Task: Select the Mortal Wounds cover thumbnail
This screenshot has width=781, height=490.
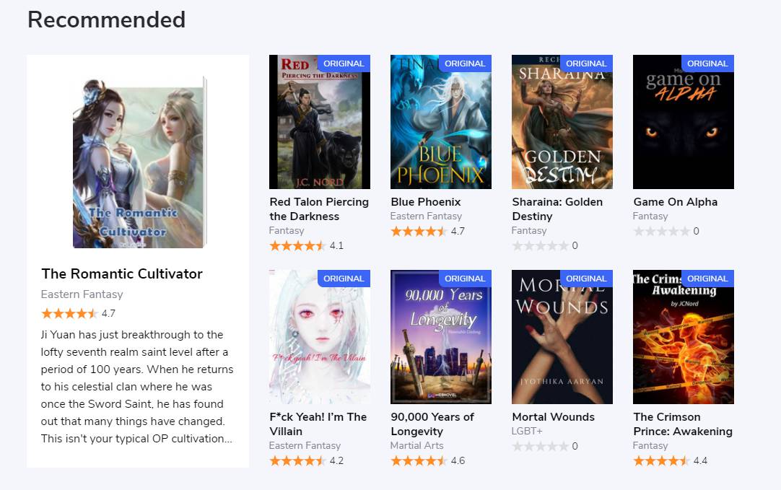Action: click(562, 336)
